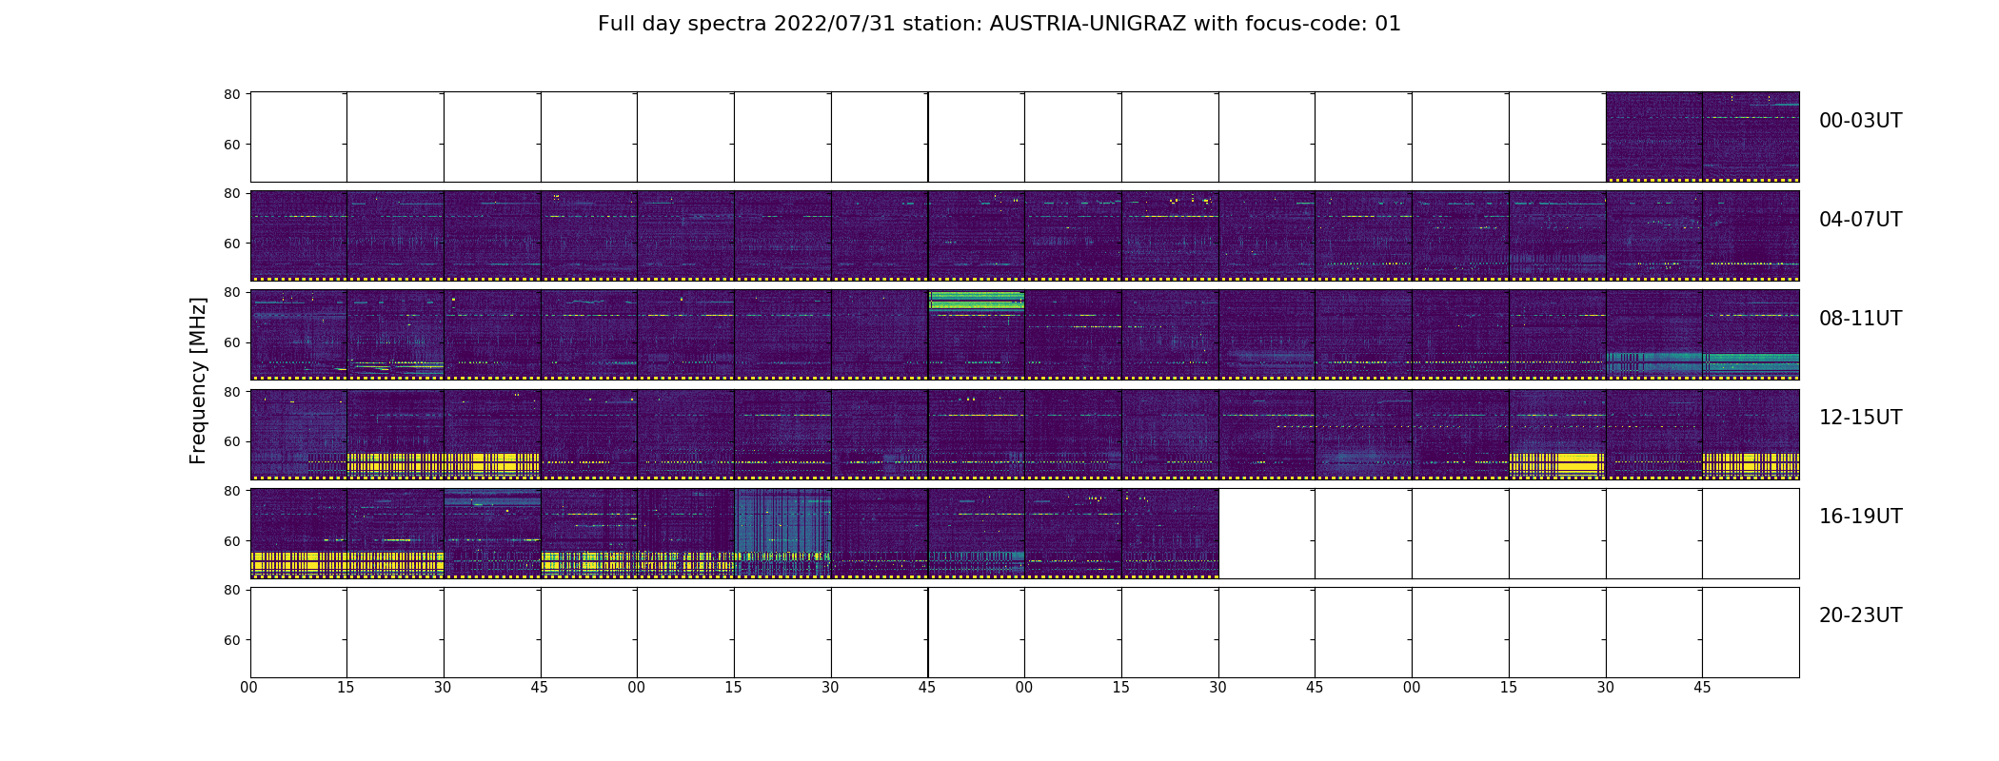
Task: Click the first empty panel of the 00-03UT row
Action: 299,137
